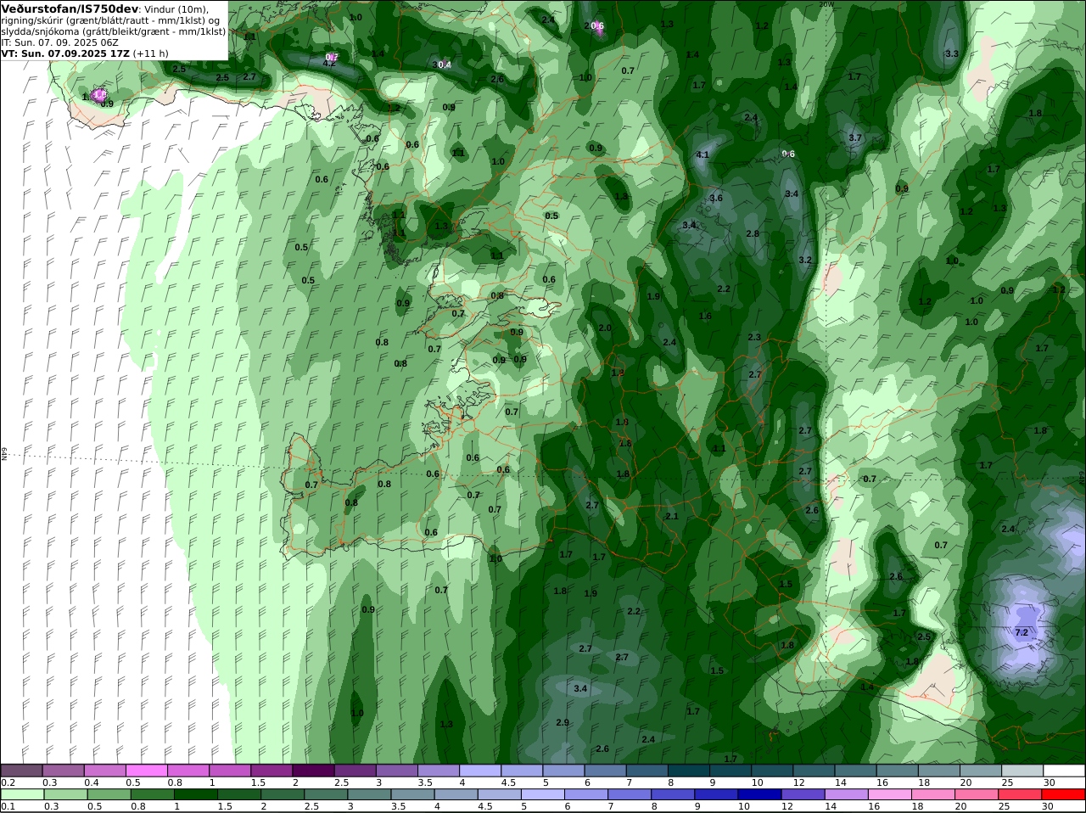The width and height of the screenshot is (1086, 813).
Task: Click the 3.3 value near the top right
Action: coord(952,53)
